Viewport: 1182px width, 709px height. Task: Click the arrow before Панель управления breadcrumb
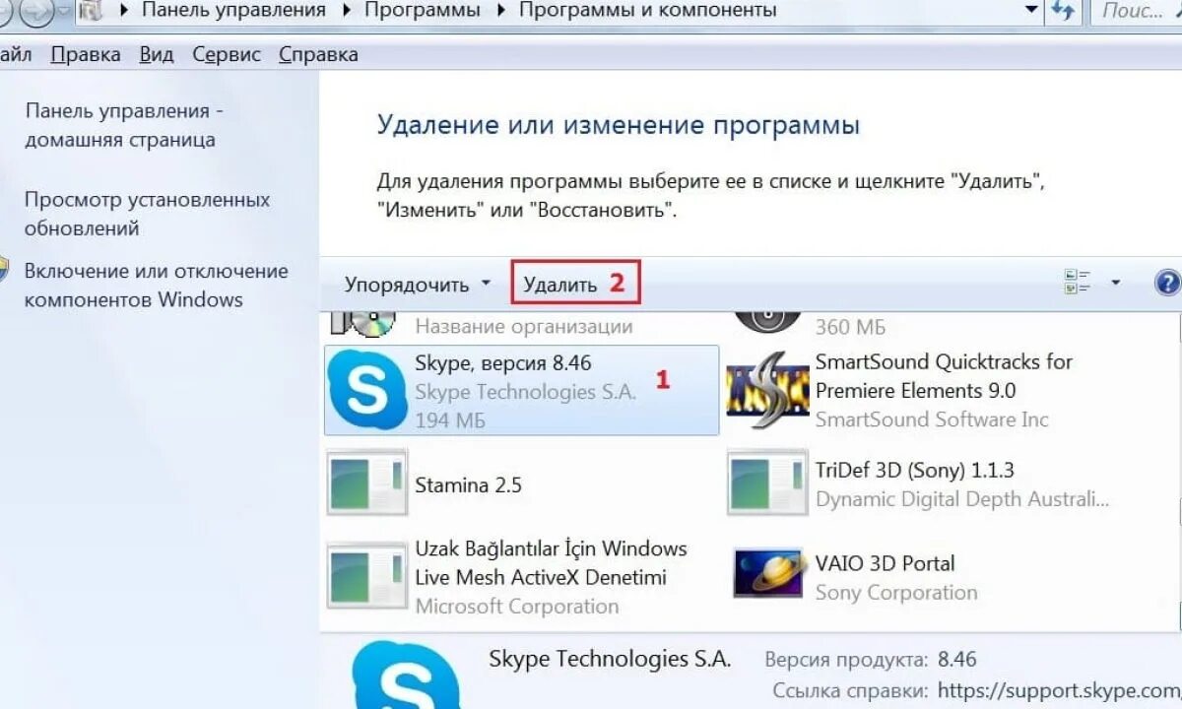(x=123, y=11)
